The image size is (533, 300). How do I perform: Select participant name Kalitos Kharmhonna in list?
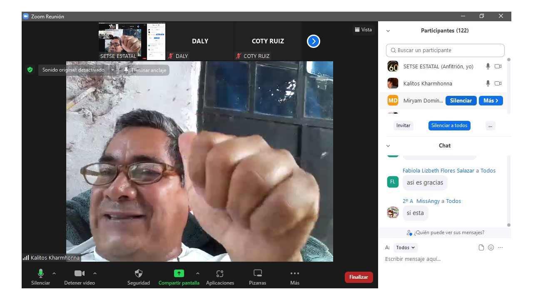tap(428, 83)
